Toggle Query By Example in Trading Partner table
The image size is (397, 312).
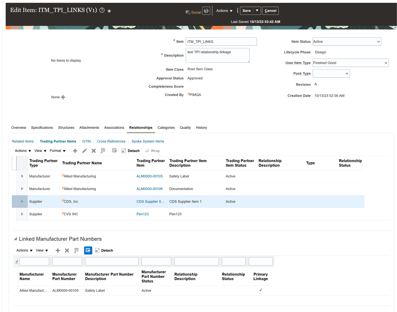pyautogui.click(x=114, y=151)
